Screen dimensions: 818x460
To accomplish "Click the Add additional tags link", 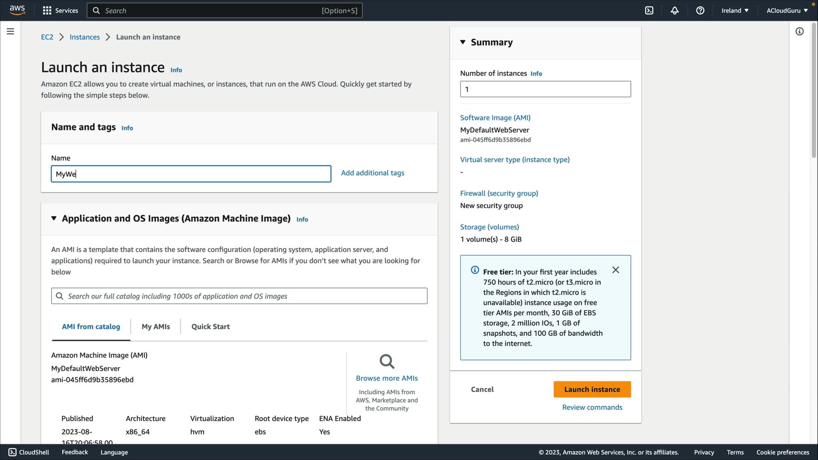I will 372,173.
